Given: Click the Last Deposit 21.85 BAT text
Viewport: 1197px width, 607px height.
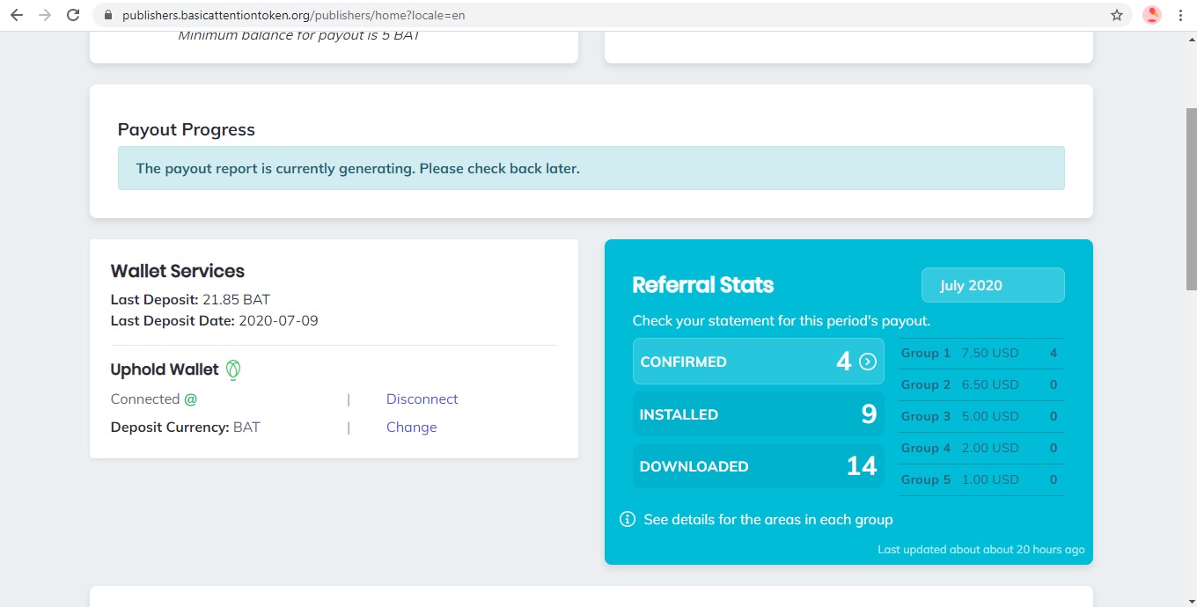Looking at the screenshot, I should click(x=190, y=300).
